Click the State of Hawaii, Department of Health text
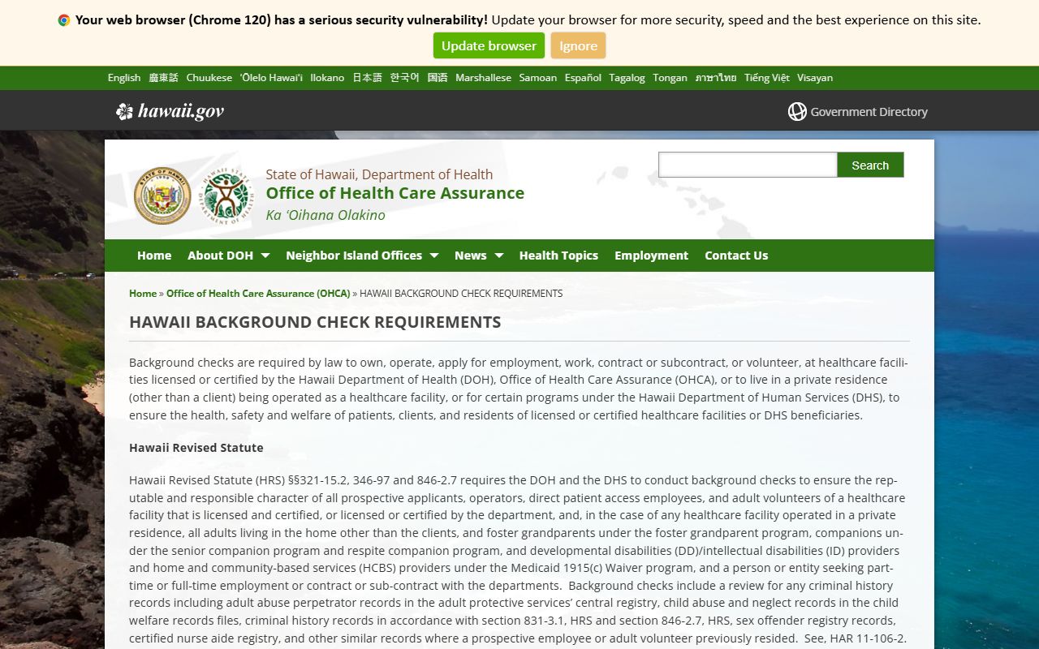The image size is (1039, 649). coord(379,174)
